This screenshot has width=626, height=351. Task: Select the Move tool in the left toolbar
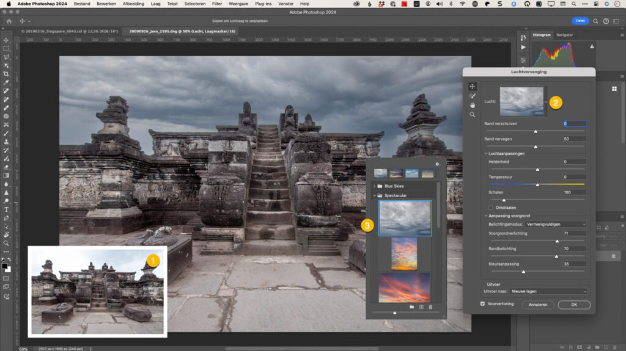click(x=6, y=40)
